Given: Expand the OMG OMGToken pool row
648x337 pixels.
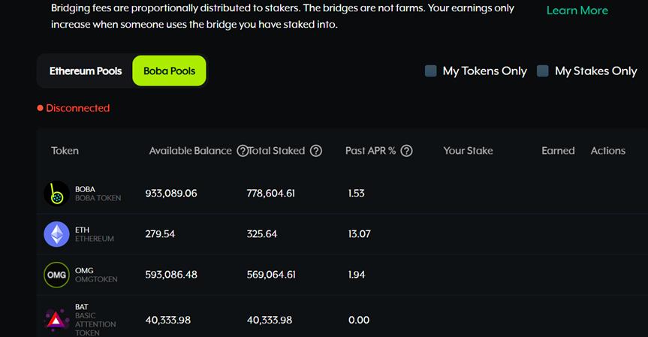Looking at the screenshot, I should tap(338, 275).
